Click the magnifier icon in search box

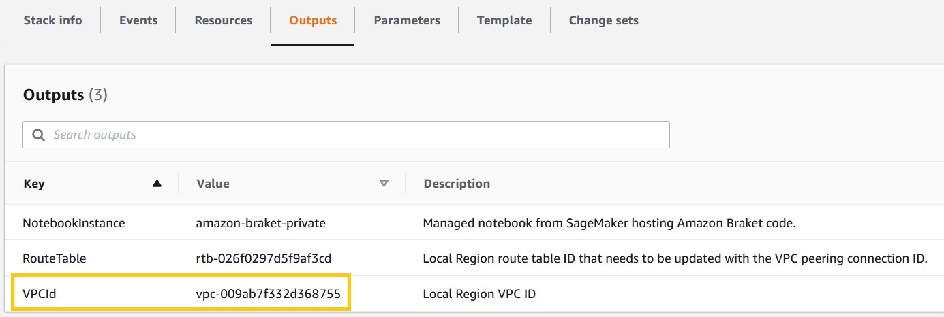[38, 135]
